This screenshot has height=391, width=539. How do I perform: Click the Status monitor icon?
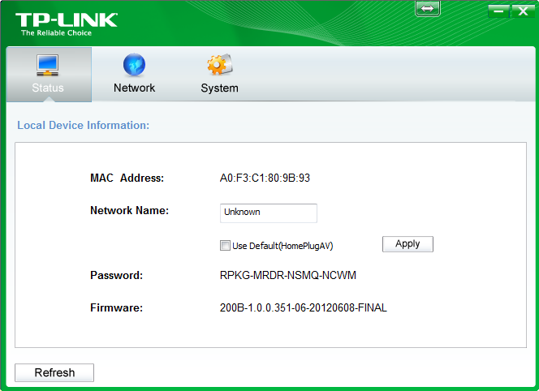click(47, 65)
